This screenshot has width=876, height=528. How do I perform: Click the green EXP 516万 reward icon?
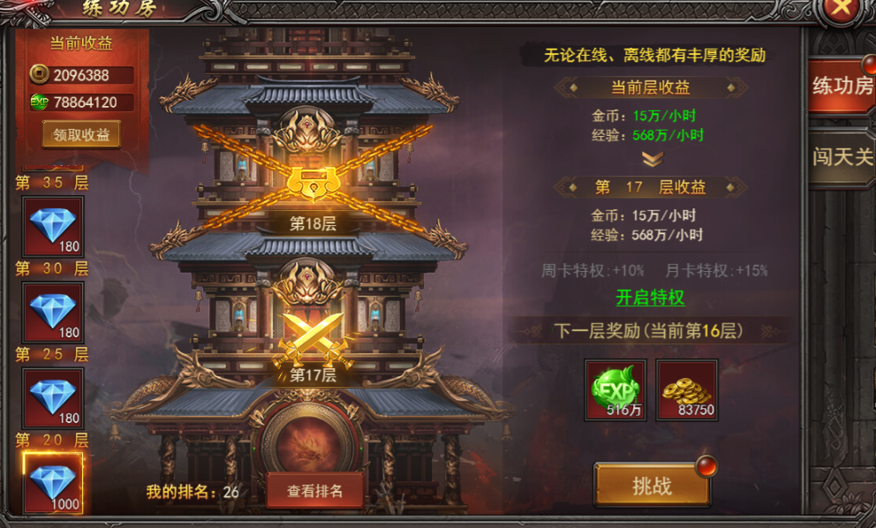(x=615, y=390)
